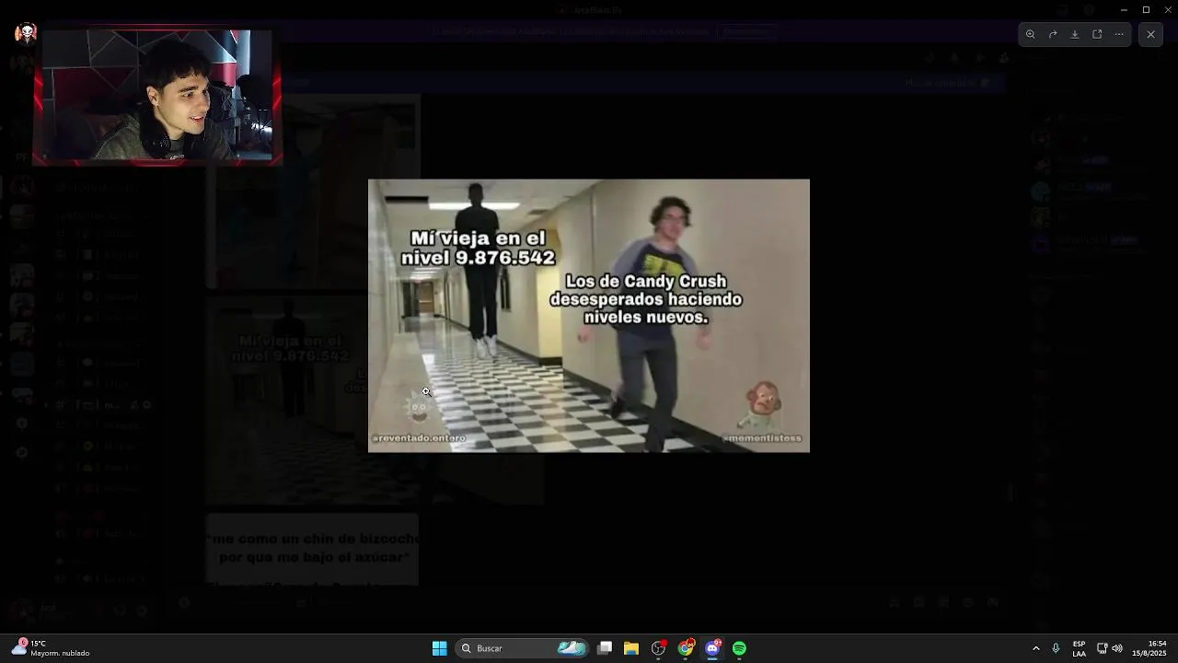Image resolution: width=1178 pixels, height=663 pixels.
Task: Zoom the image with the magnifier icon
Action: click(x=1031, y=34)
